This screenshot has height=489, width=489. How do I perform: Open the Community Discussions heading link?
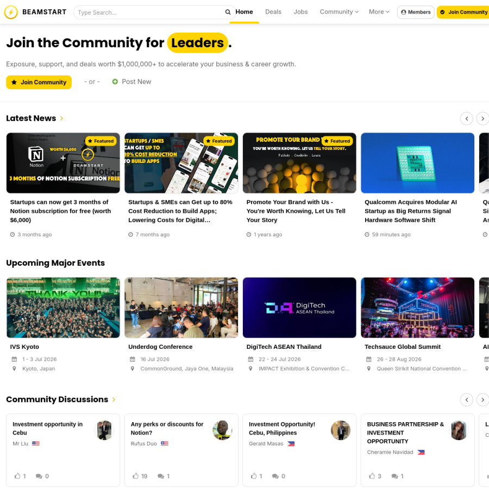pos(57,399)
